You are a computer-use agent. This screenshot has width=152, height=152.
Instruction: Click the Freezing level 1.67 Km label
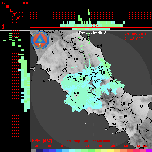(x=88, y=141)
